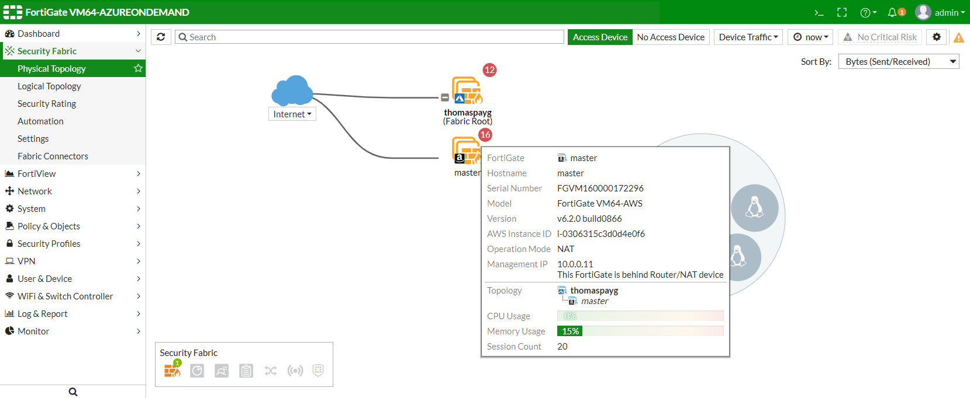Viewport: 970px width, 398px height.
Task: Expand WiFi & Switch Controller menu
Action: pyautogui.click(x=73, y=296)
